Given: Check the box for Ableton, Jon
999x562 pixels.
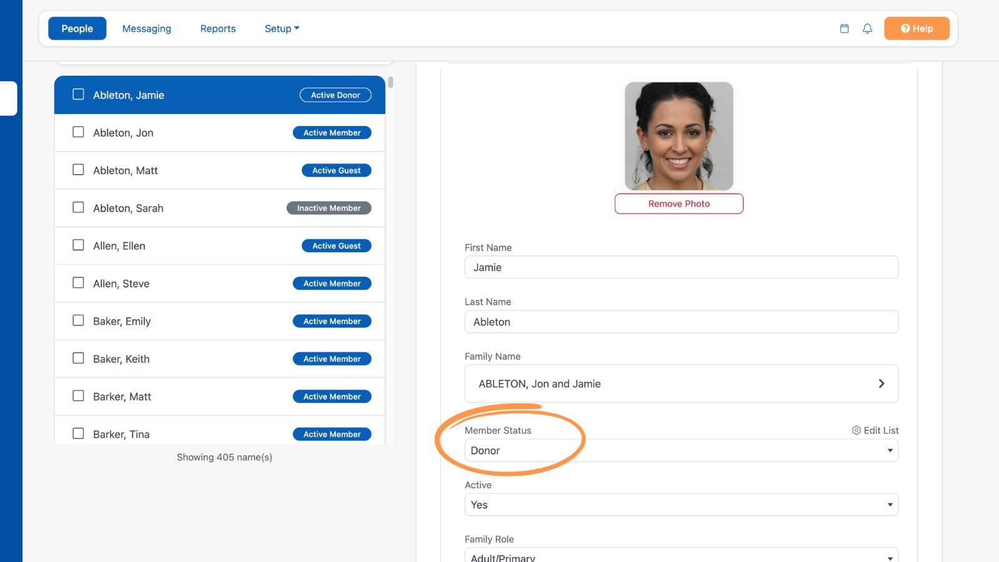Looking at the screenshot, I should click(x=78, y=132).
